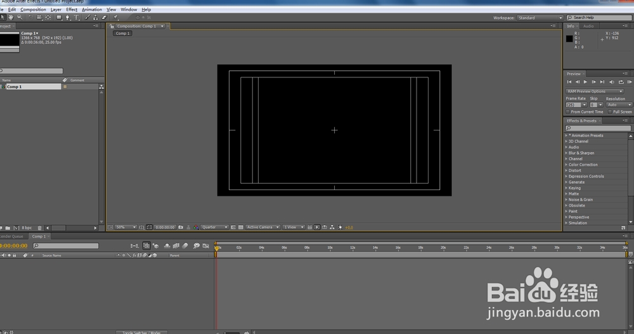Select the Brush tool
The width and height of the screenshot is (634, 334).
87,17
